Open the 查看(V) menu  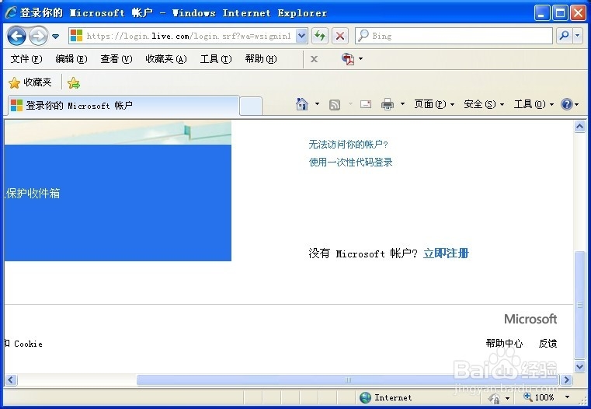point(116,59)
